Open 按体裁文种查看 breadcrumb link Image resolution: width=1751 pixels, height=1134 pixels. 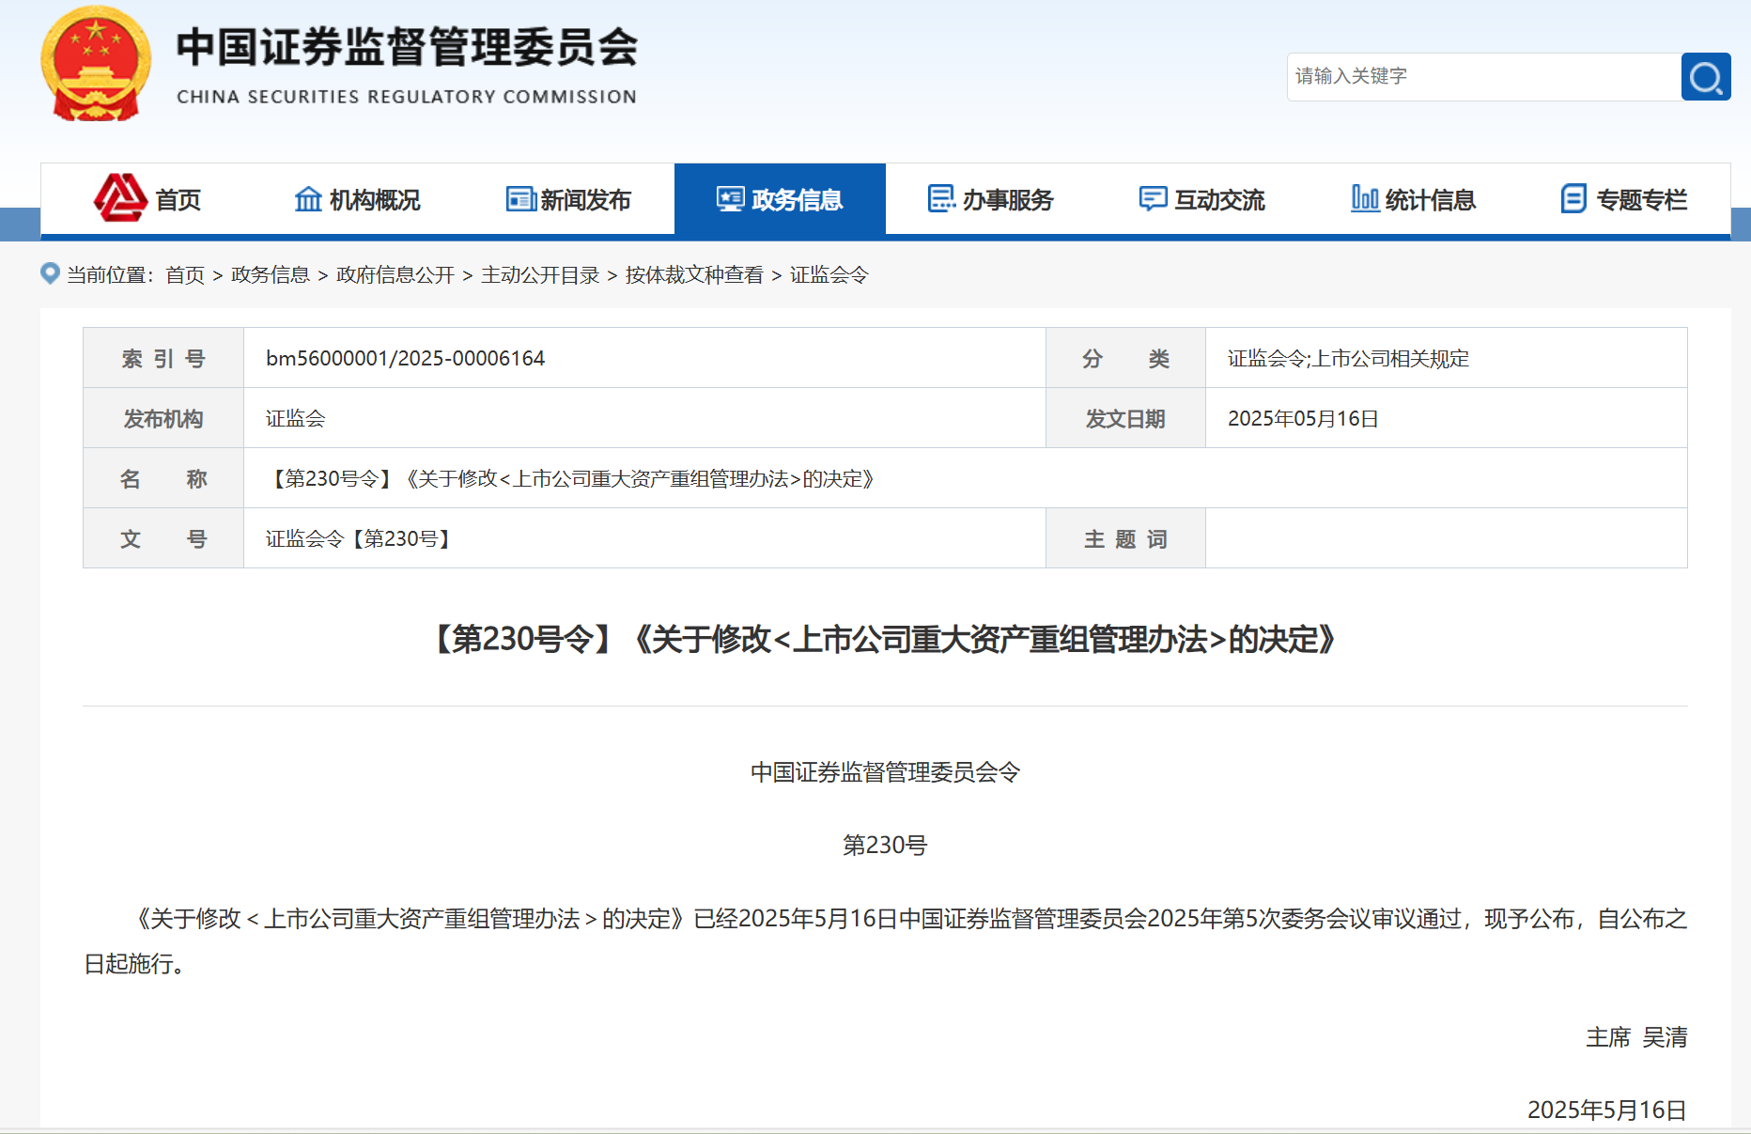(x=694, y=275)
